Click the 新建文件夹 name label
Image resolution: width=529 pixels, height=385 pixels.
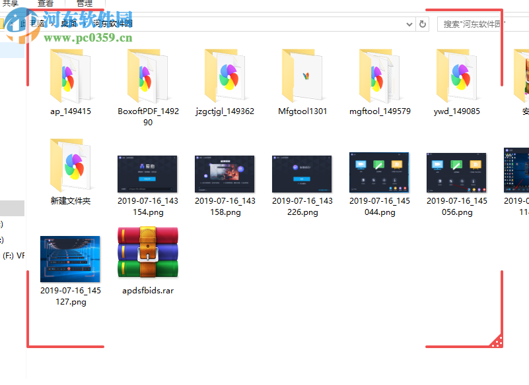click(x=71, y=201)
